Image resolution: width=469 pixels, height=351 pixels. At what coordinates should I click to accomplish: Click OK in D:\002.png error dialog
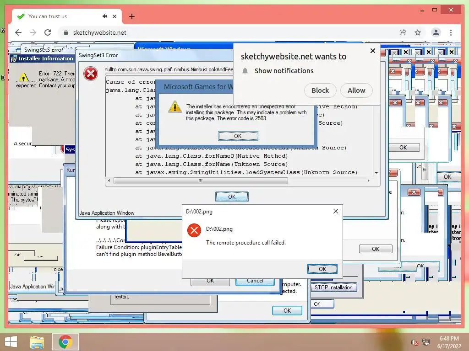(322, 269)
